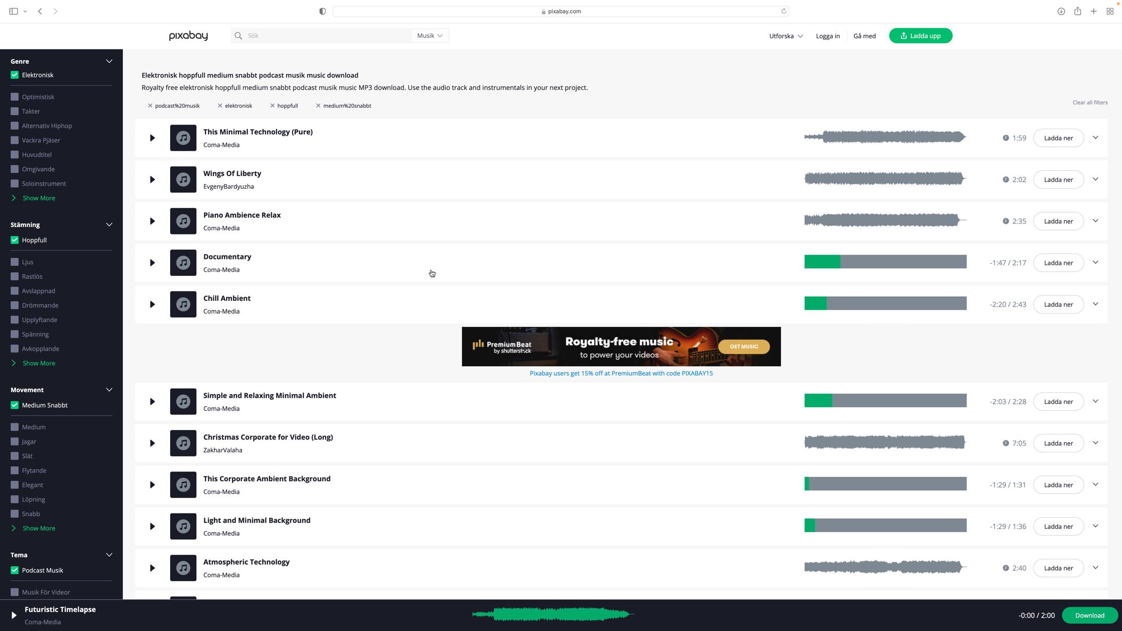The image size is (1122, 631).
Task: Click the Documentary track music note thumbnail
Action: [x=183, y=263]
